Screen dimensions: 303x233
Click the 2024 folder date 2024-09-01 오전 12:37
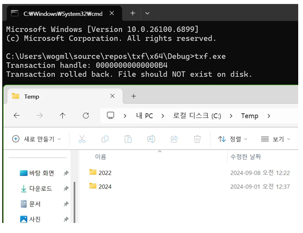click(260, 186)
